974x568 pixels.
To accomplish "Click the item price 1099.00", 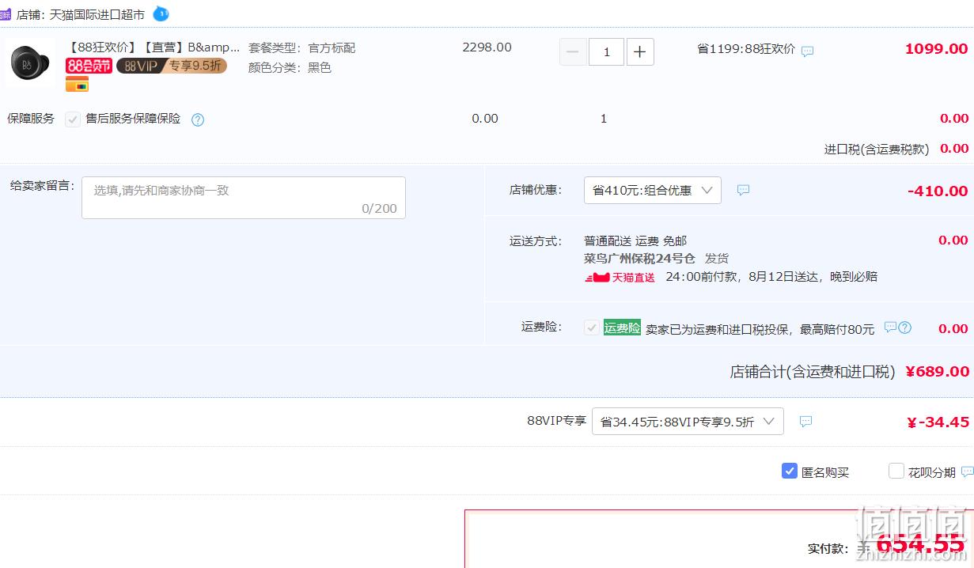I will click(x=936, y=49).
